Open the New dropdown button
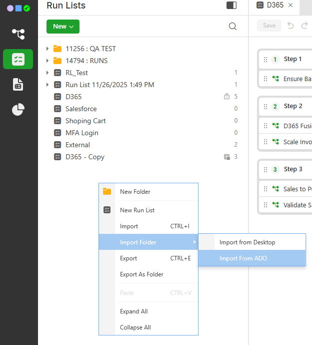Viewport: 312px width, 345px height. click(x=63, y=27)
